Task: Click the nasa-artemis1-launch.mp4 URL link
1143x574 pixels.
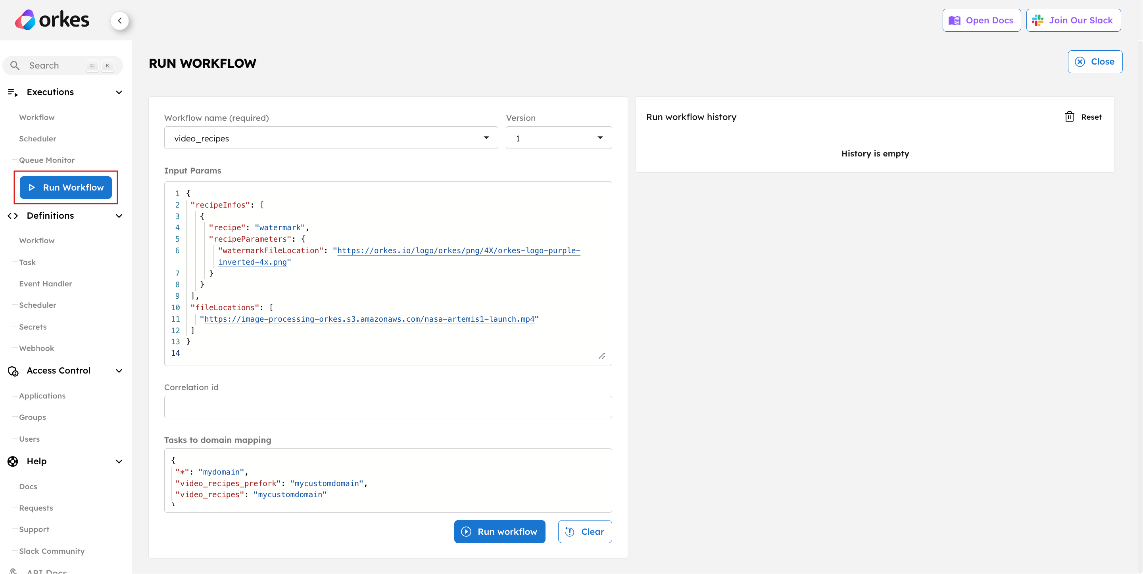Action: point(369,319)
